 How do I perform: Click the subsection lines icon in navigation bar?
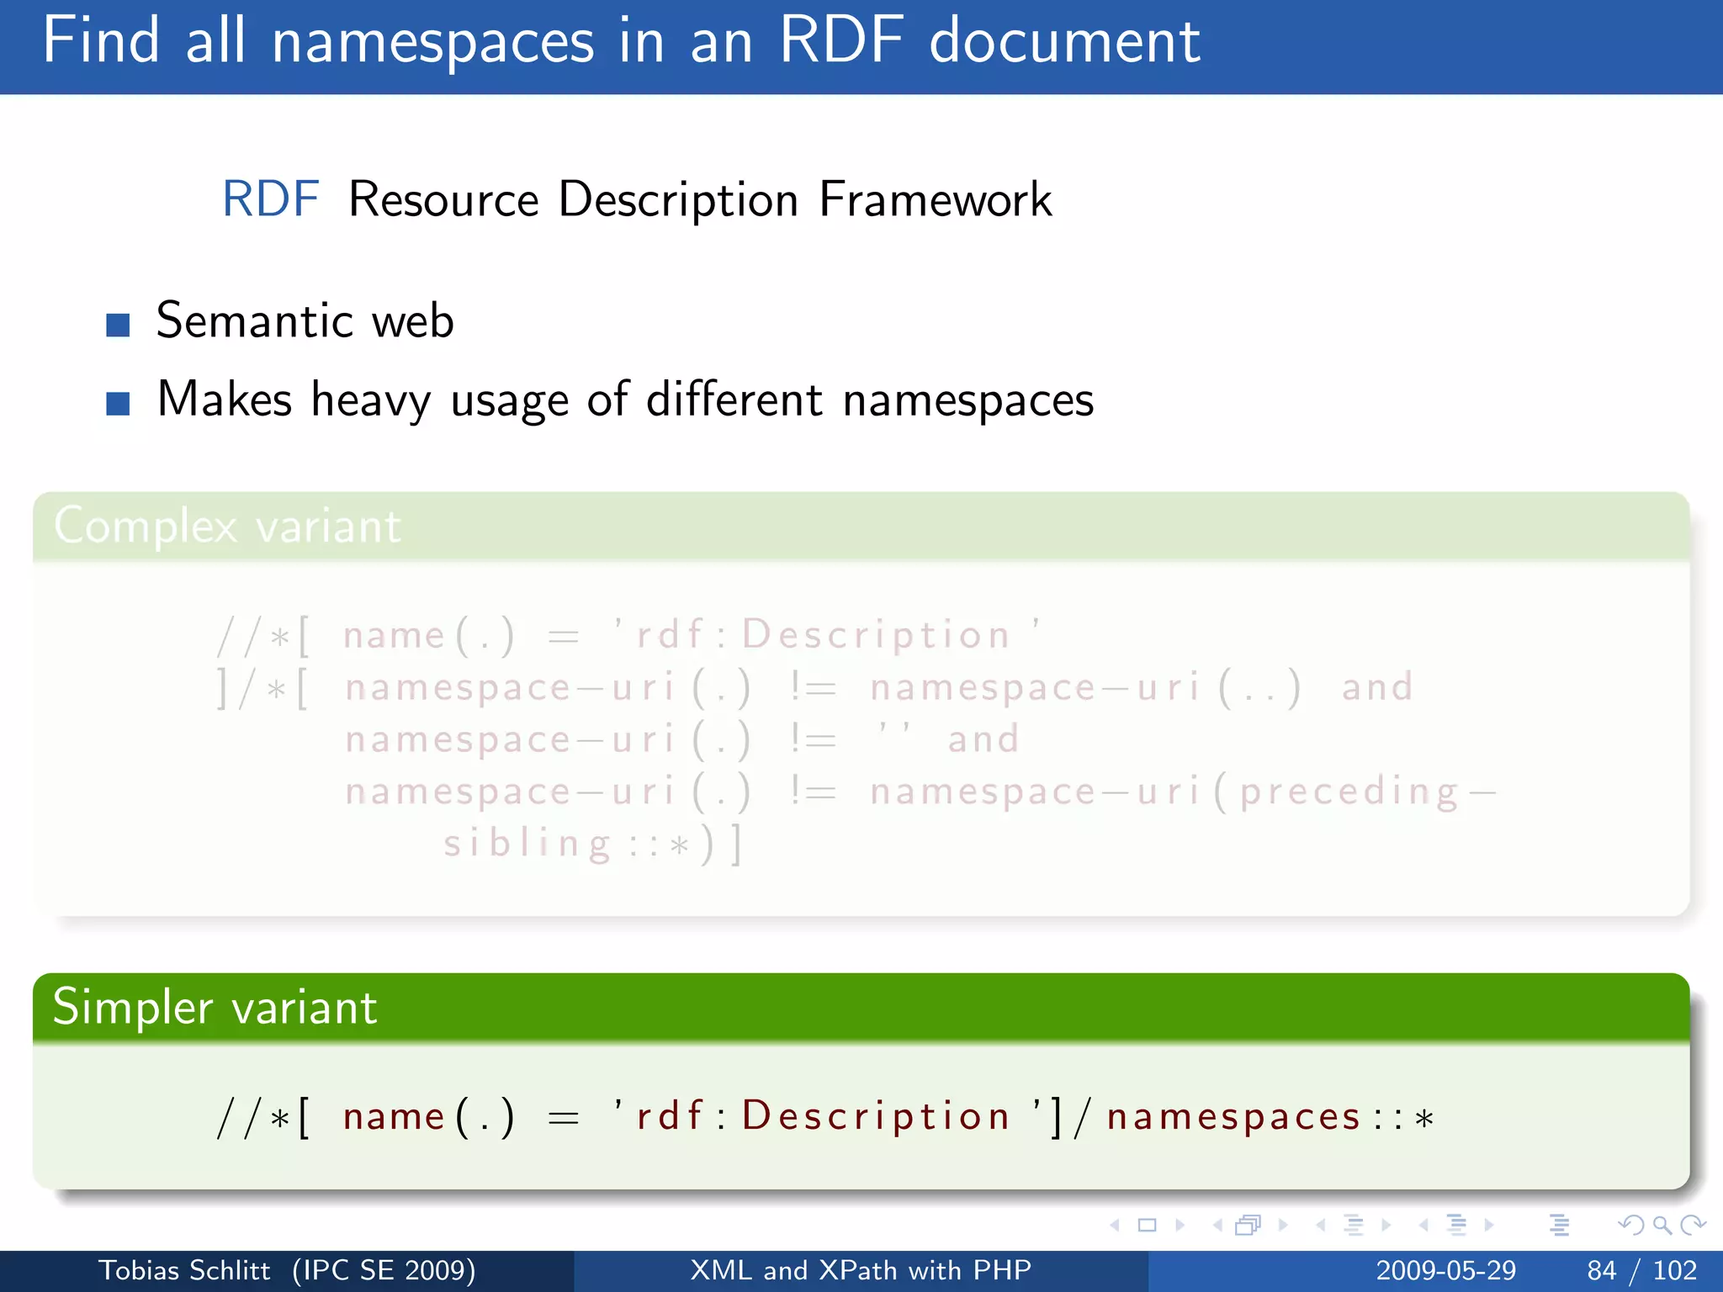click(x=1353, y=1226)
